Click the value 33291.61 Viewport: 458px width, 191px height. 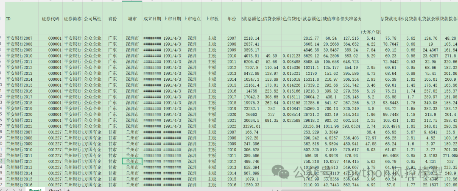251,126
